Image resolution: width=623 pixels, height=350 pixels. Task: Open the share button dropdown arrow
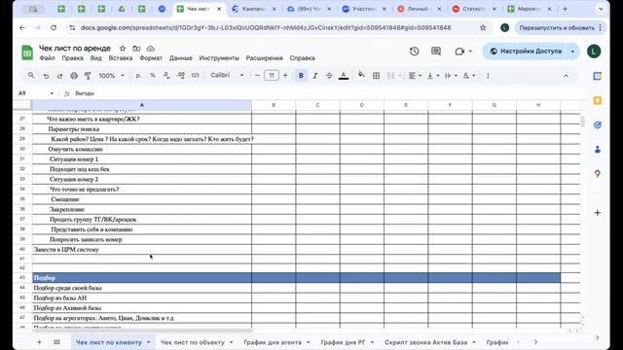point(572,52)
